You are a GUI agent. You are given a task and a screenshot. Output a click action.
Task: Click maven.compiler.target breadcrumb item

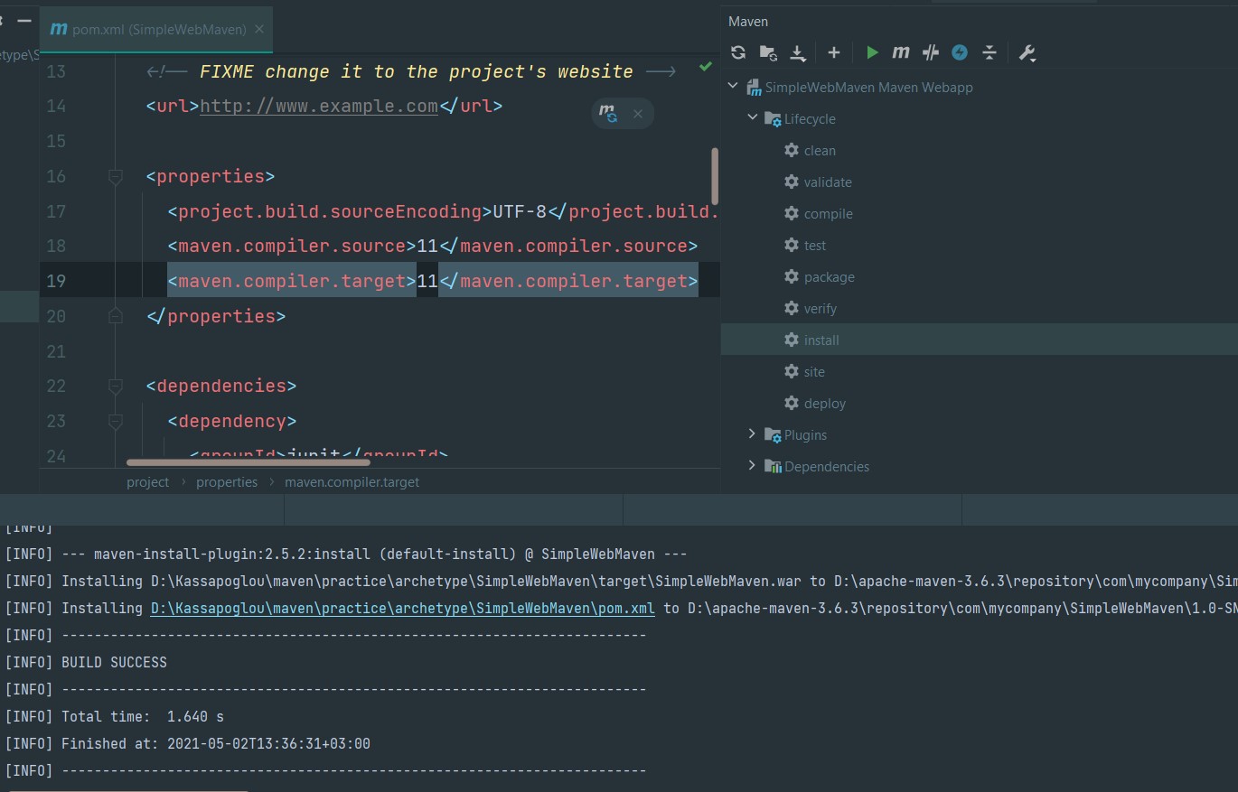352,482
